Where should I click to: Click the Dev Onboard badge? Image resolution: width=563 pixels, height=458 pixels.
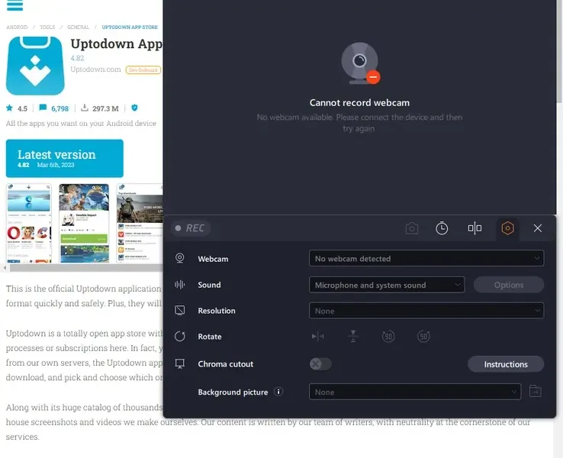pos(143,70)
